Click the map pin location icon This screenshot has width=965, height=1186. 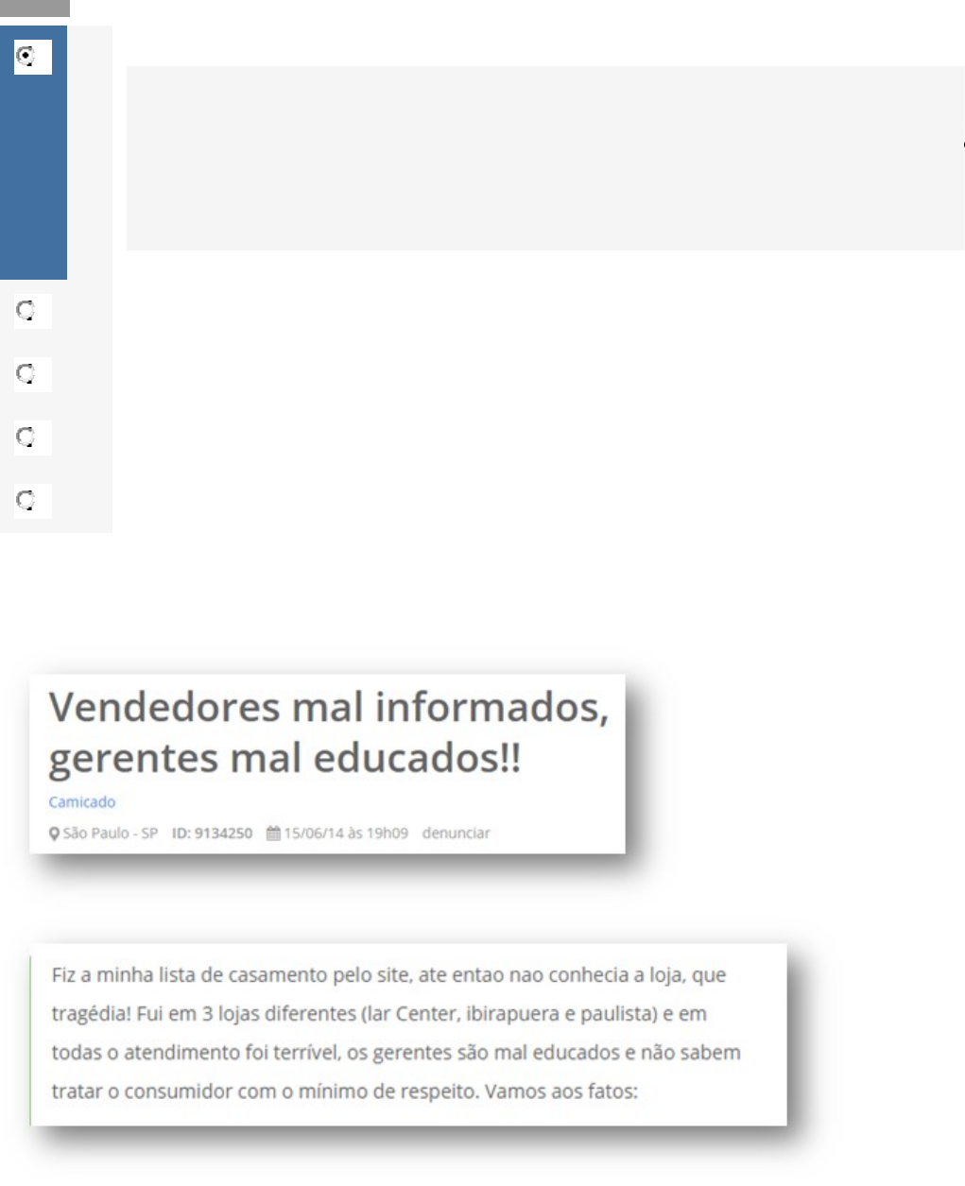tap(54, 834)
